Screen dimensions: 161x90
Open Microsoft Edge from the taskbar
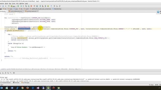tap(33, 88)
